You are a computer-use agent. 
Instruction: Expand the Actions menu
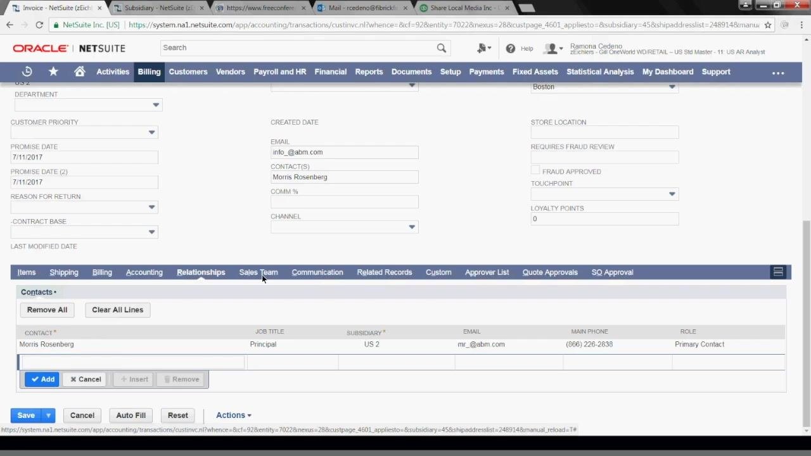point(233,415)
